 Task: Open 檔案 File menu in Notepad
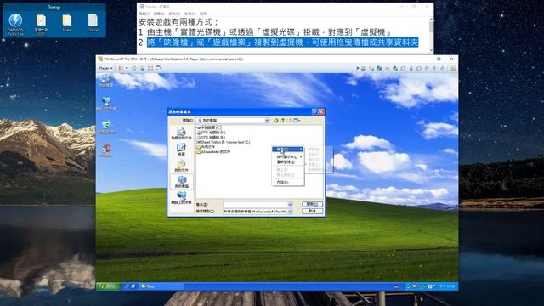point(144,14)
